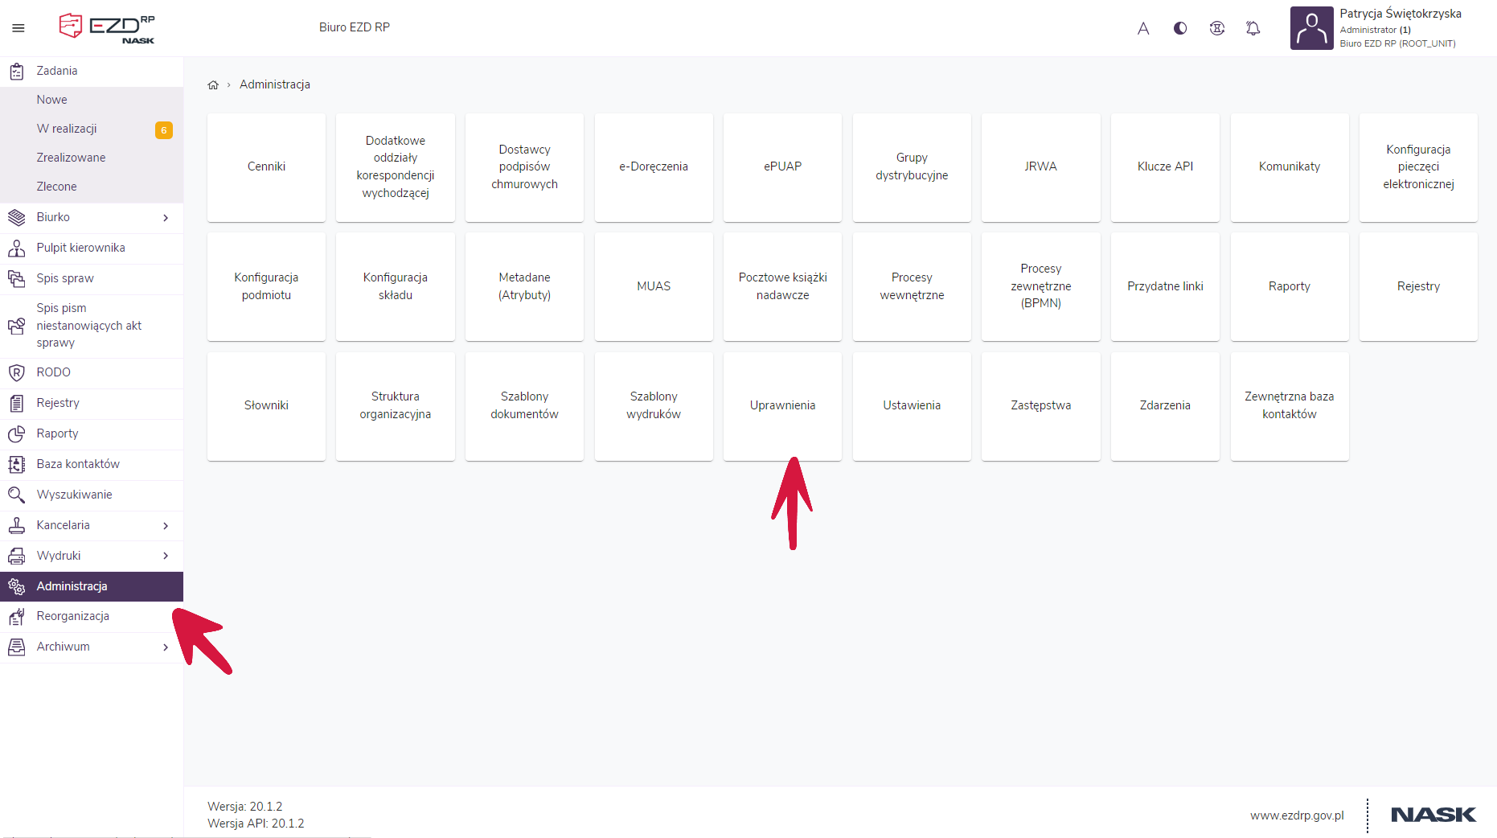Screen dimensions: 1497x838
Task: Open Reorganizacja from the sidebar
Action: click(x=72, y=616)
